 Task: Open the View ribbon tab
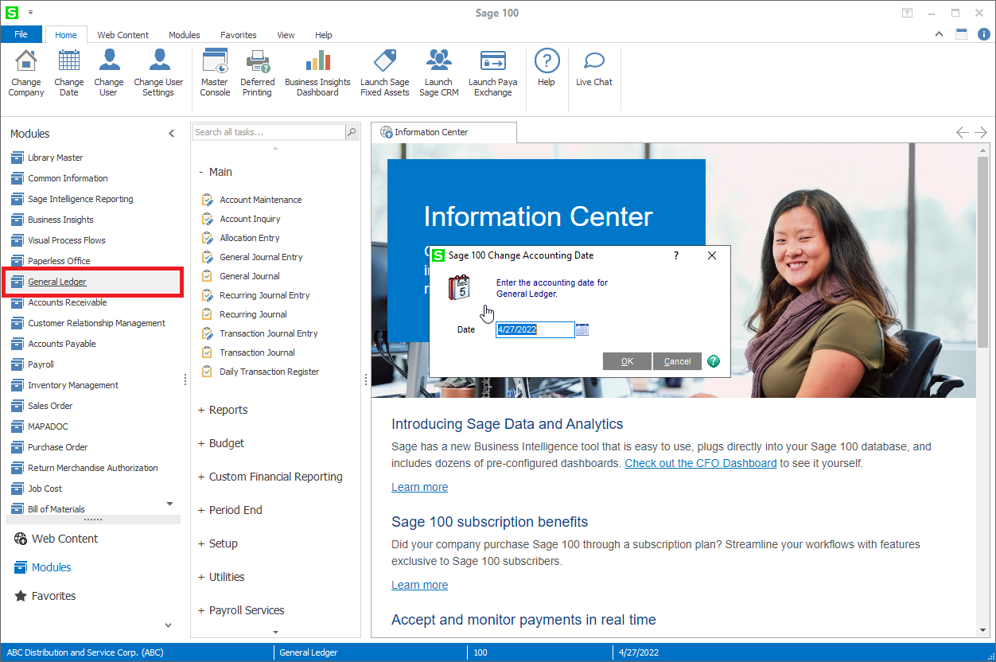point(286,35)
